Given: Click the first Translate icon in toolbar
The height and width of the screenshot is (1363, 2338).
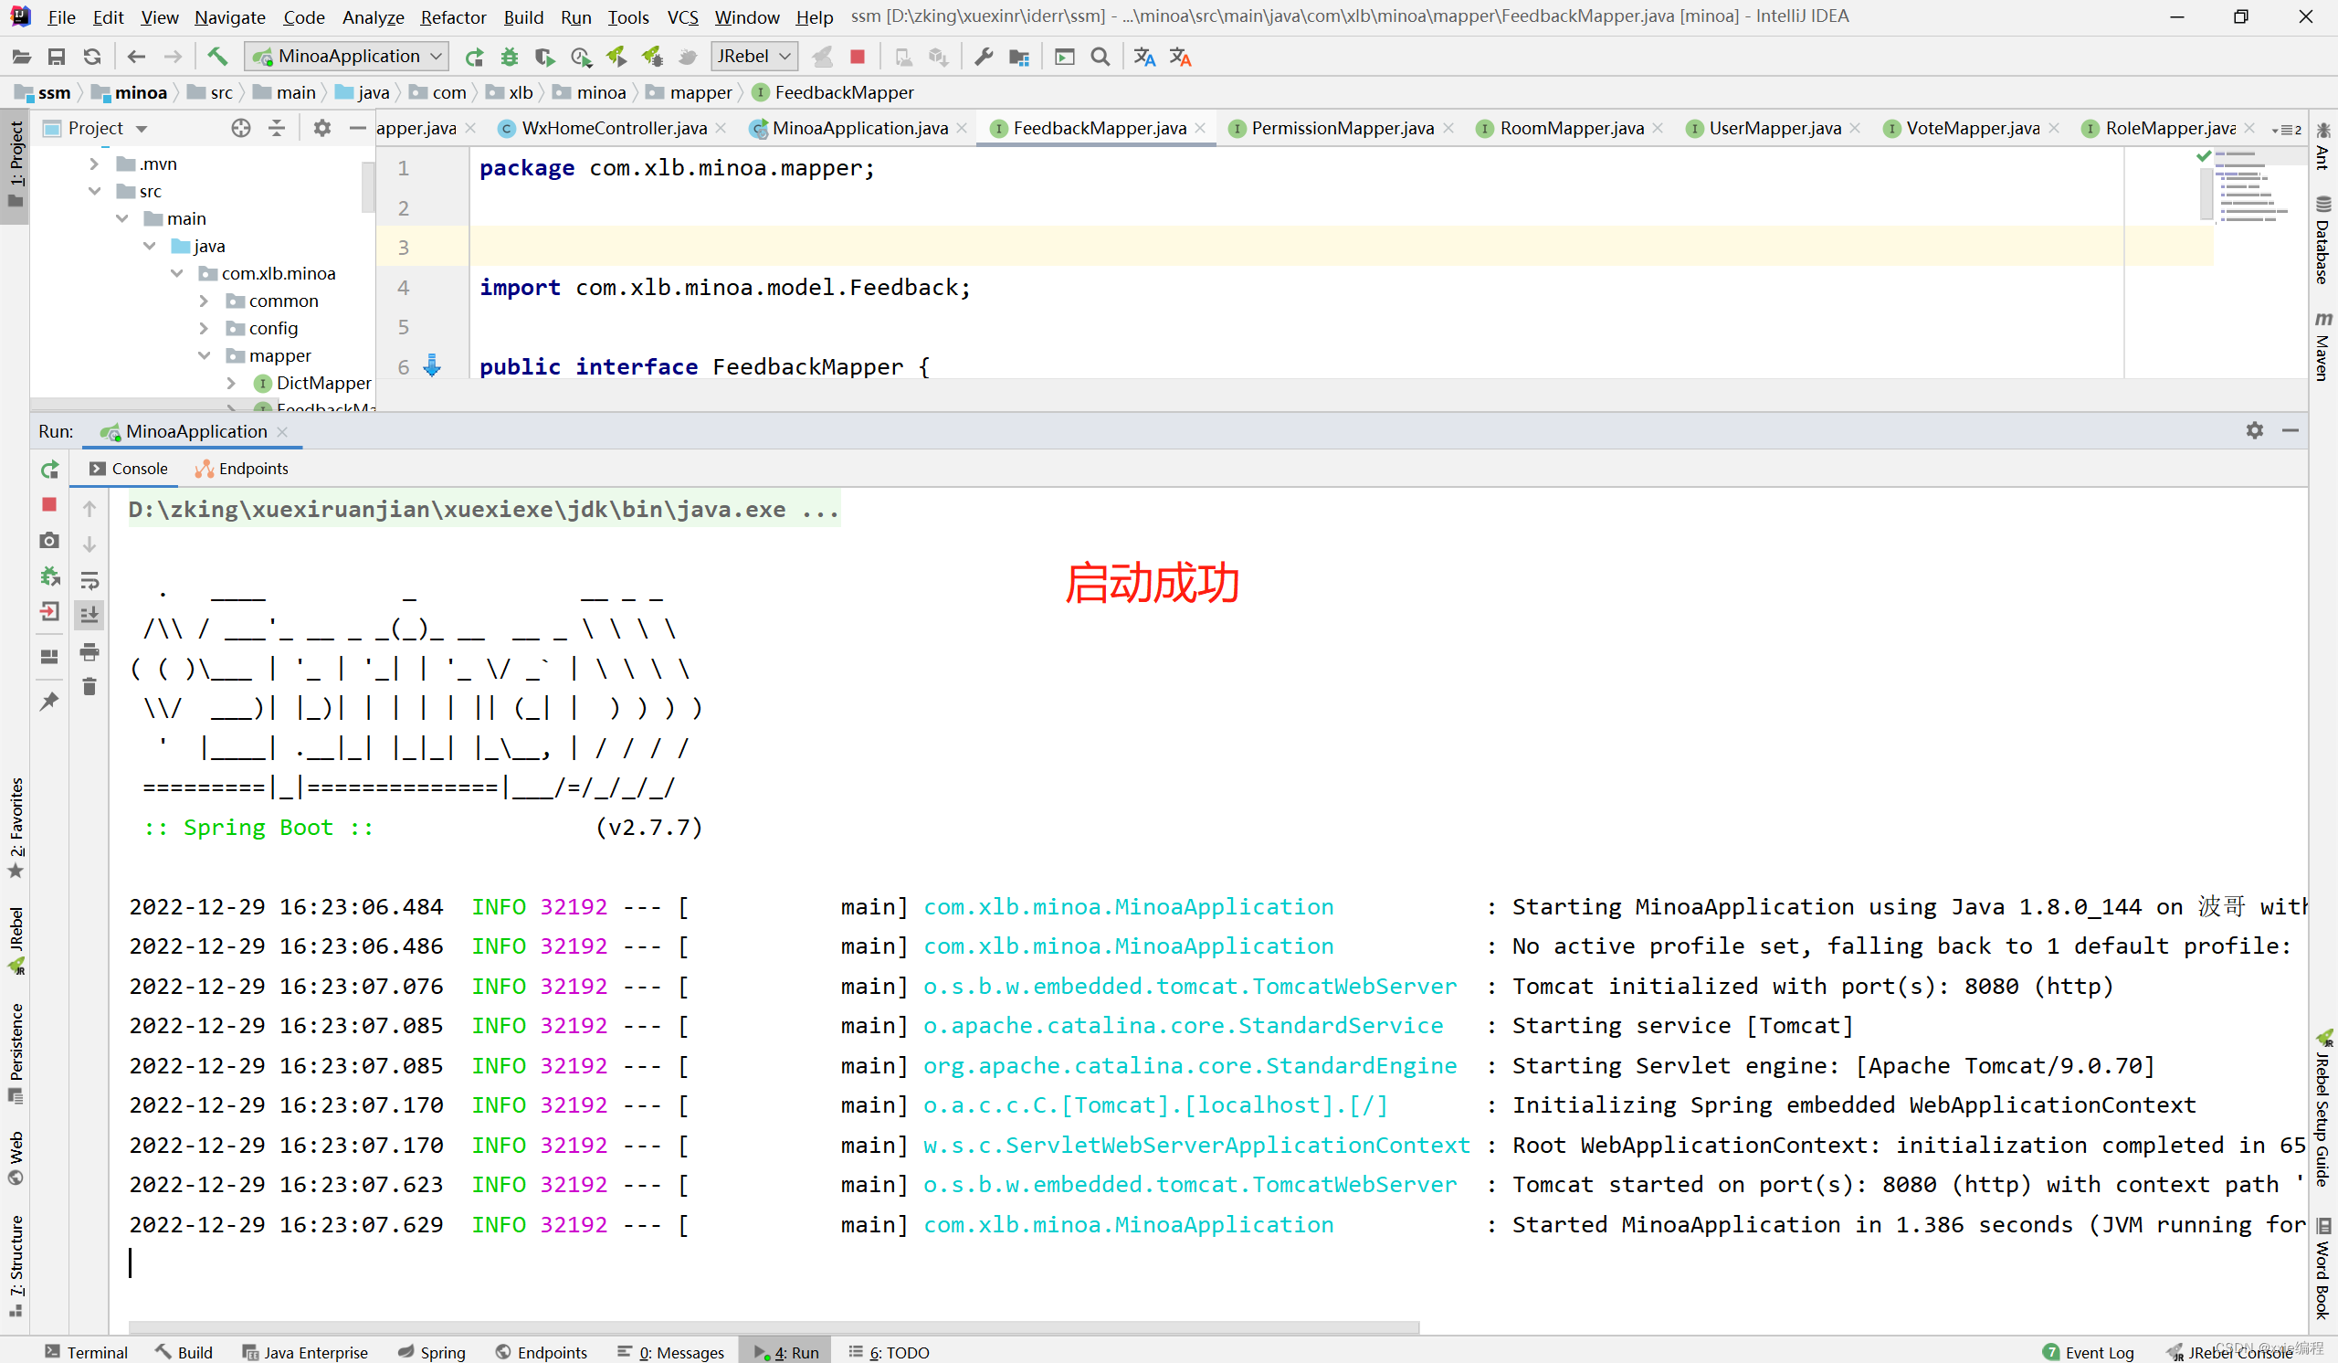Looking at the screenshot, I should point(1144,57).
